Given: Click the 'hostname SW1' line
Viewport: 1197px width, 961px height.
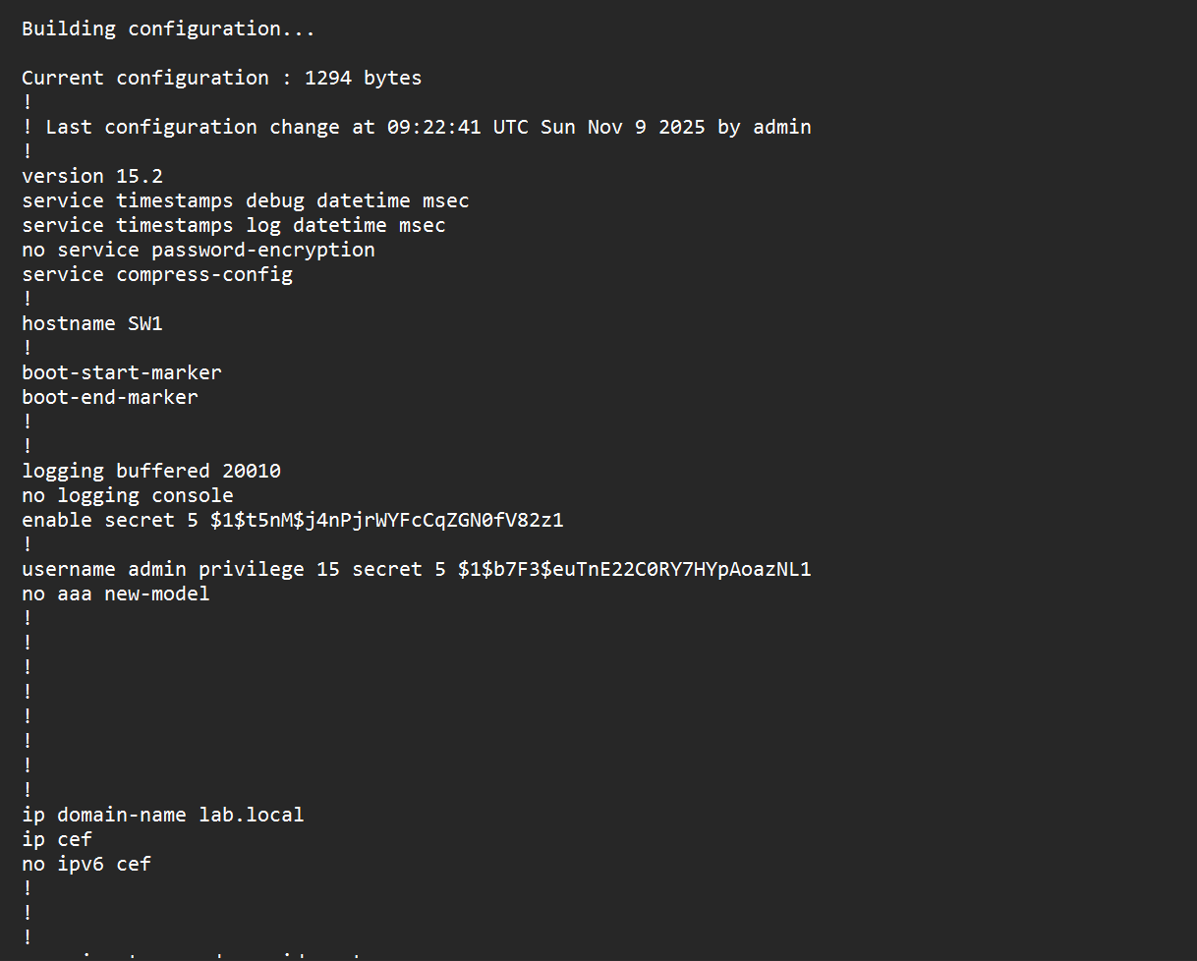Looking at the screenshot, I should 92,323.
